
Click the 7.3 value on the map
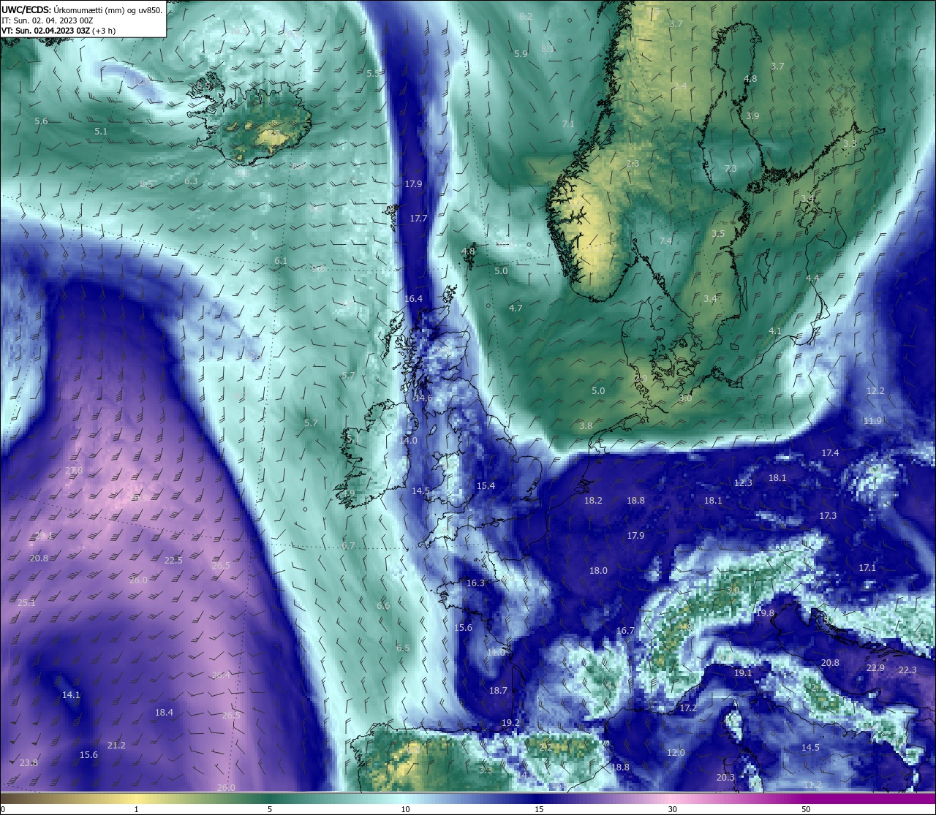[731, 168]
